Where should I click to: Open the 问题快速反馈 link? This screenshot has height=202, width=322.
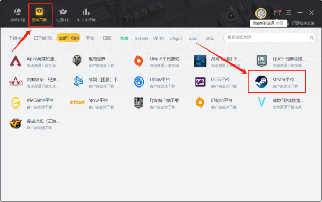point(303,24)
